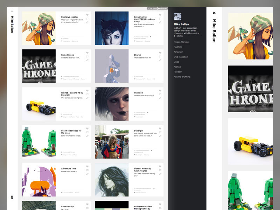Image resolution: width=280 pixels, height=210 pixels.
Task: Like the Capsule Corp. post
Action: 87,204
